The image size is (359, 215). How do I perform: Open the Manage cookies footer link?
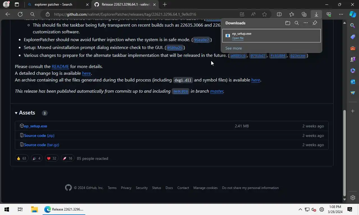(x=205, y=188)
